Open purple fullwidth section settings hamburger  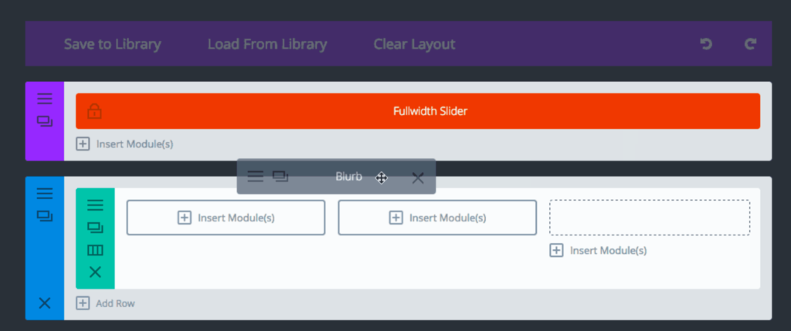[44, 99]
